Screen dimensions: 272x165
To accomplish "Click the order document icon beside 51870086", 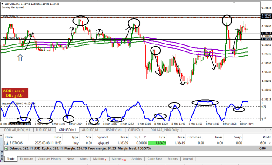I will click(6, 143).
